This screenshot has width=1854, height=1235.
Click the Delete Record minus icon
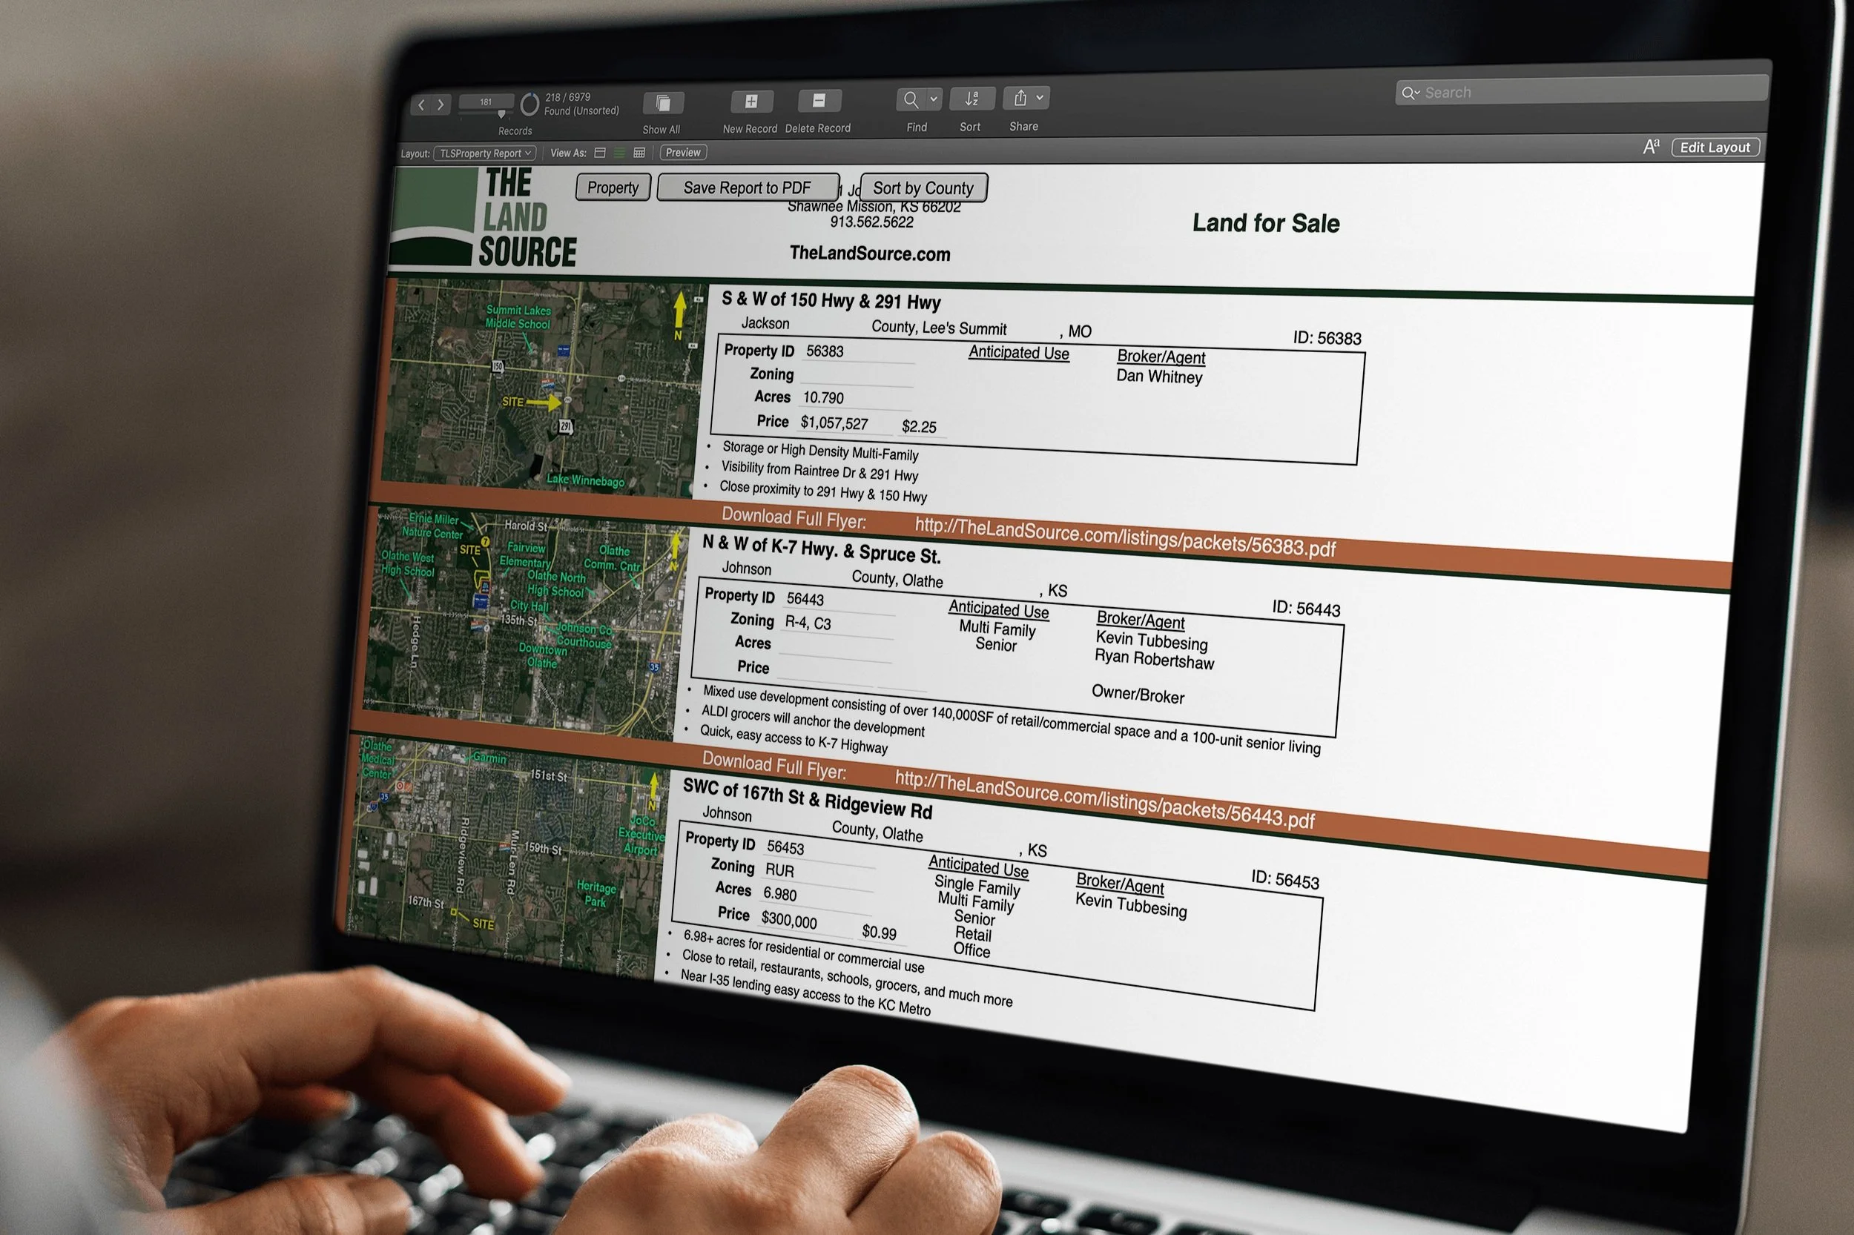pyautogui.click(x=819, y=100)
